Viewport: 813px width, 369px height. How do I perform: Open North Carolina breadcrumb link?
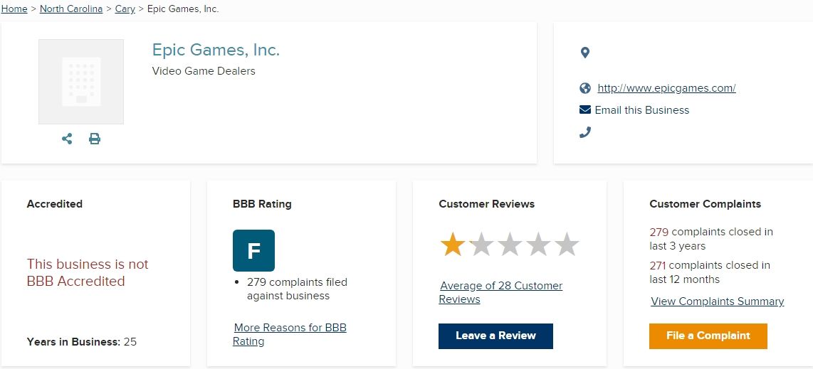coord(71,9)
